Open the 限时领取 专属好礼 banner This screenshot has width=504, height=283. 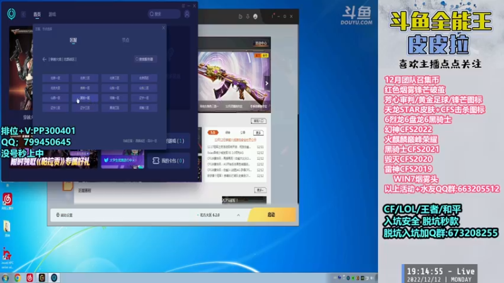[x=54, y=159]
